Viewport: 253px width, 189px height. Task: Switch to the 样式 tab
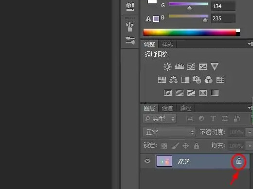(167, 44)
